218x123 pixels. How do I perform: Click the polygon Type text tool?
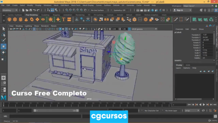tap(64, 19)
